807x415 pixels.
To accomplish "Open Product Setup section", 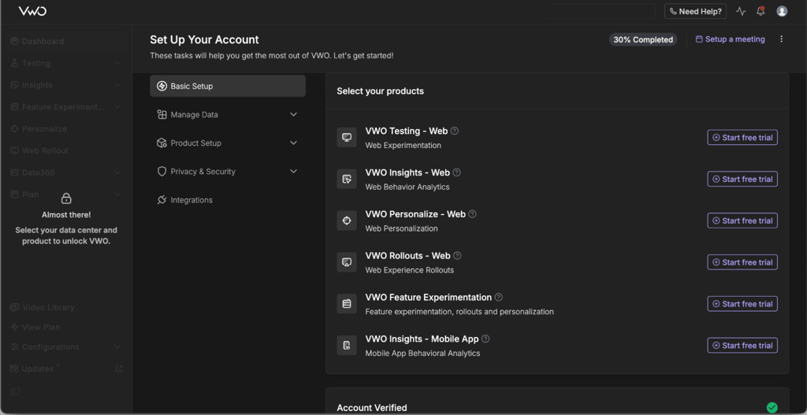I will [x=228, y=143].
